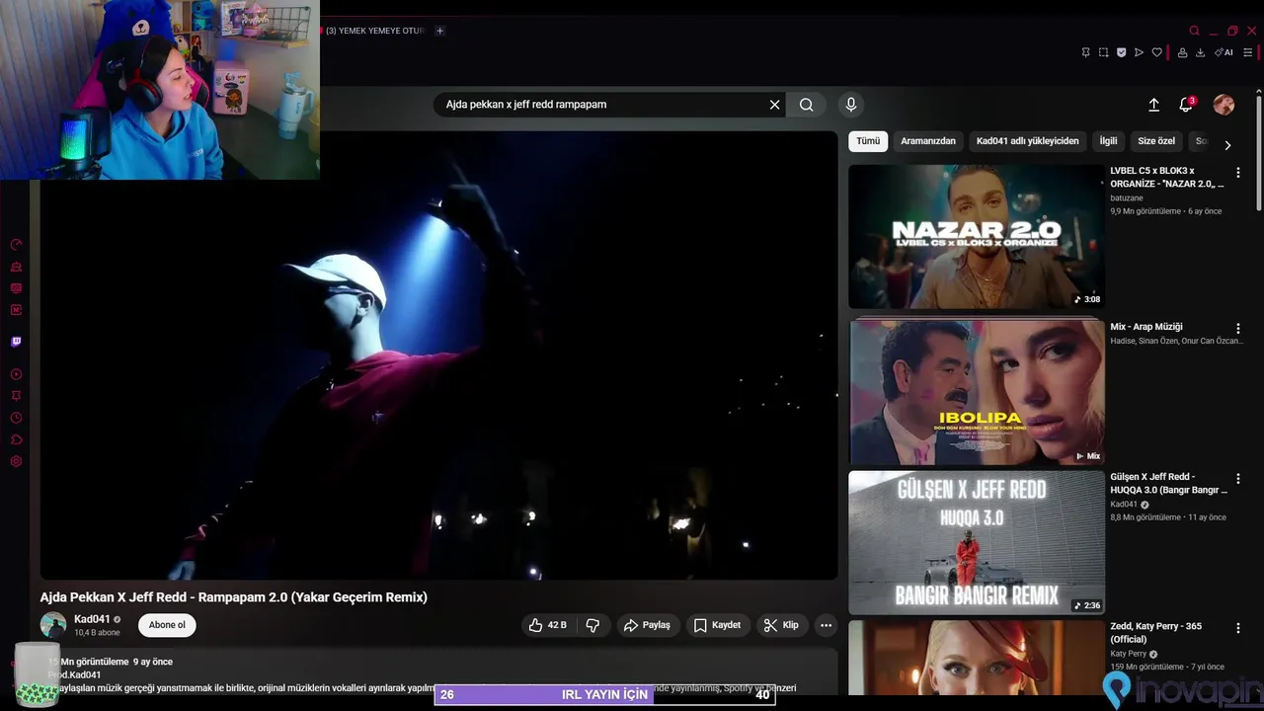Click HUQQA 3.0 Bangır Bangır Remix thumbnail

click(x=977, y=542)
